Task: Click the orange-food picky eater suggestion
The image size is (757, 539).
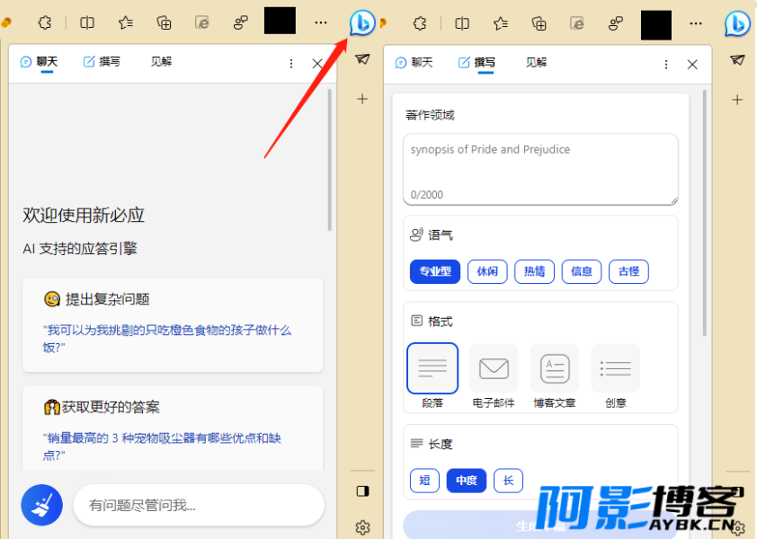Action: [168, 338]
